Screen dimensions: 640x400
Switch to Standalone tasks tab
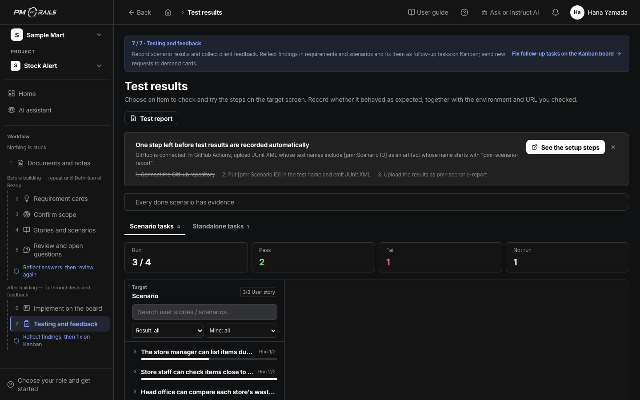pos(220,226)
